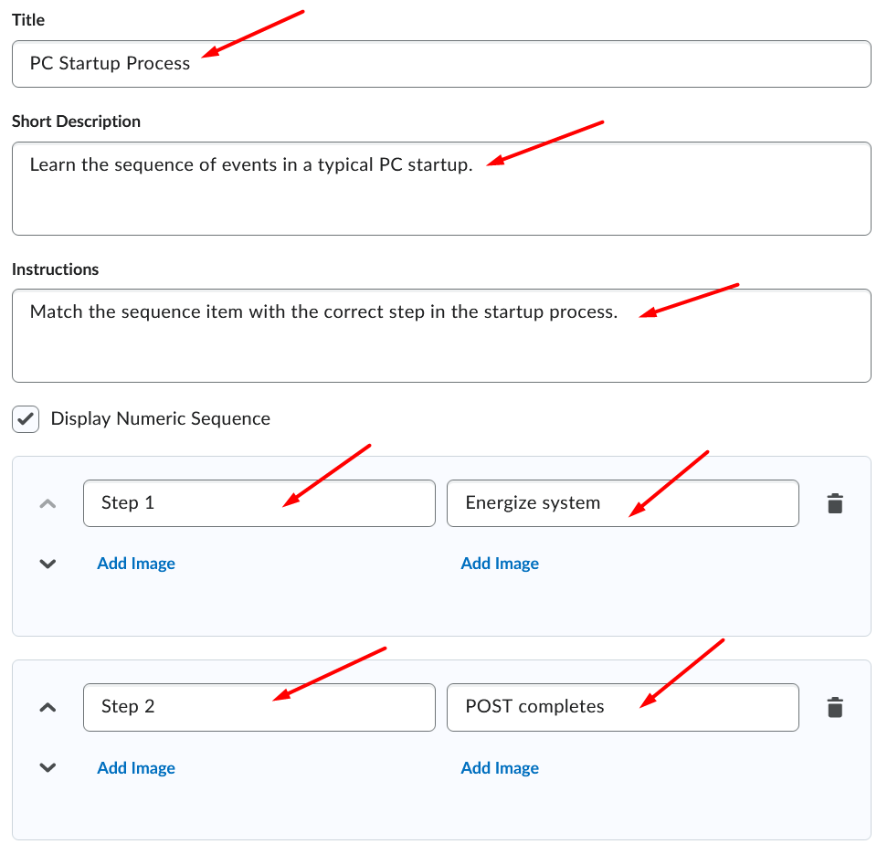This screenshot has height=844, width=877.
Task: Move Step 2 up with chevron arrow
Action: (48, 707)
